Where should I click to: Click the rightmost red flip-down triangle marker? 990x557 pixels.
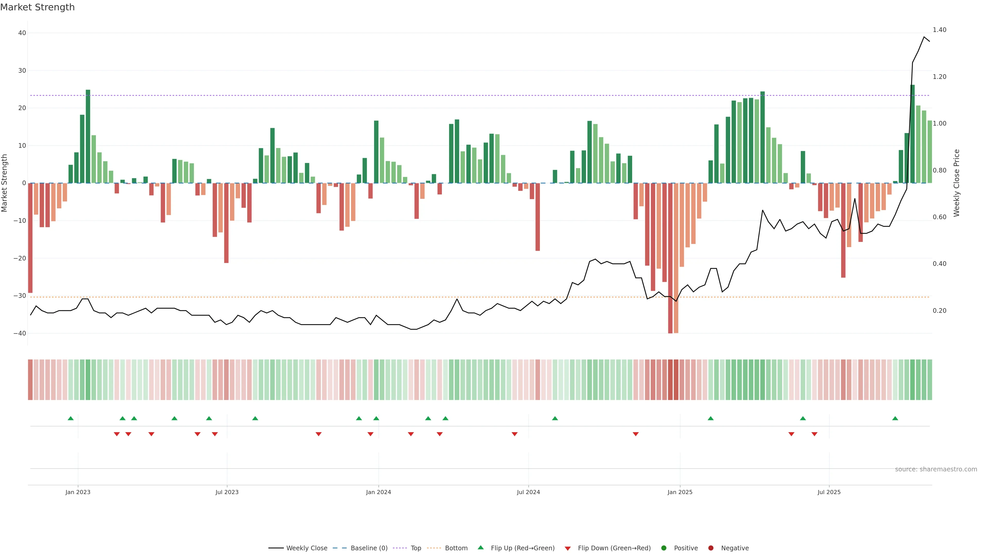point(814,434)
